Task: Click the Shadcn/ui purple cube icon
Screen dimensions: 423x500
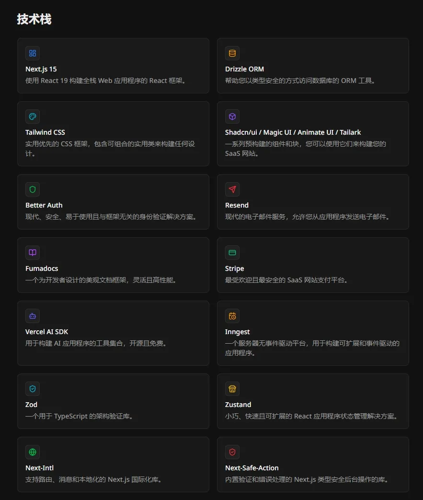Action: (232, 116)
